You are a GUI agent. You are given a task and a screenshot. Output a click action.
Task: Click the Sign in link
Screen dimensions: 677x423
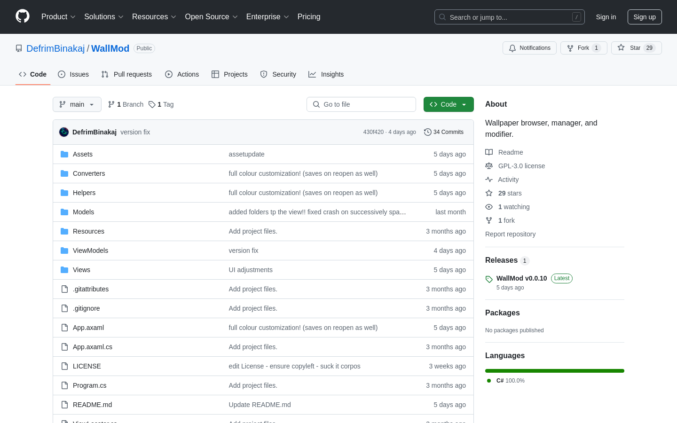coord(606,17)
